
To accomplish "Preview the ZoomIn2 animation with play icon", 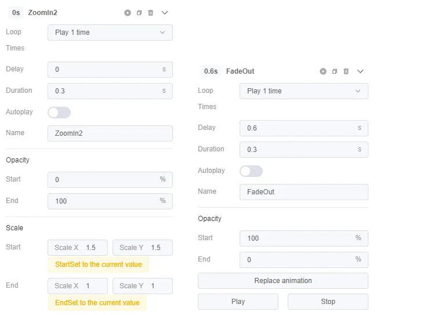I will (128, 13).
